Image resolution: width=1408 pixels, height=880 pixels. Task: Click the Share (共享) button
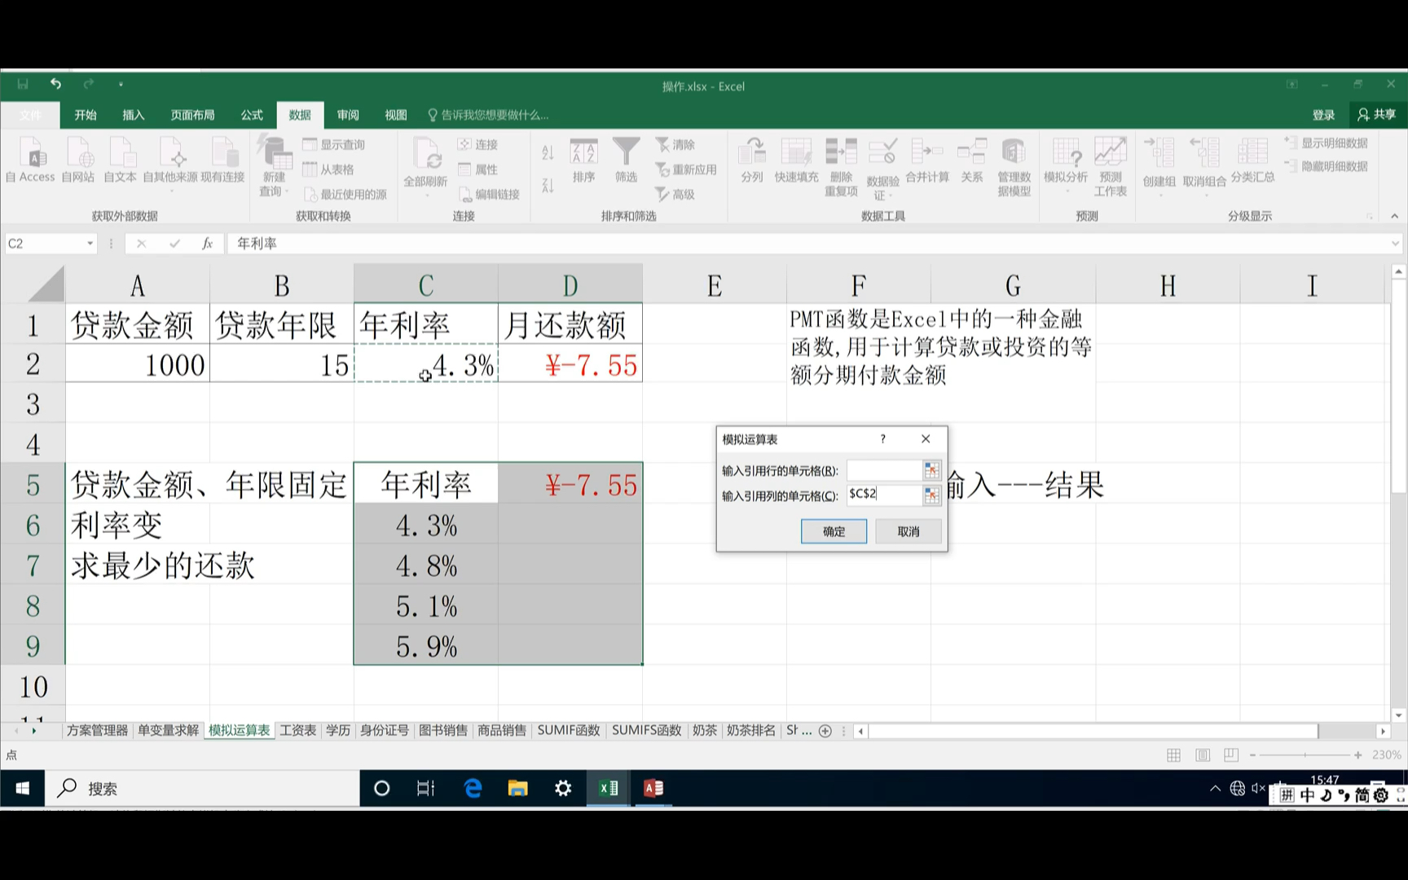[1377, 115]
